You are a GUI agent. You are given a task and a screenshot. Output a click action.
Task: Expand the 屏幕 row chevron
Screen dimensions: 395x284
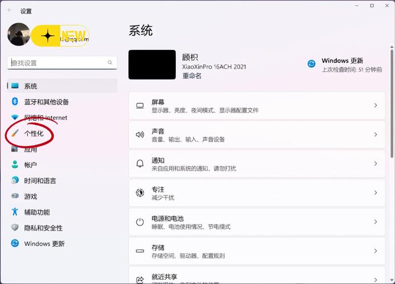point(376,106)
